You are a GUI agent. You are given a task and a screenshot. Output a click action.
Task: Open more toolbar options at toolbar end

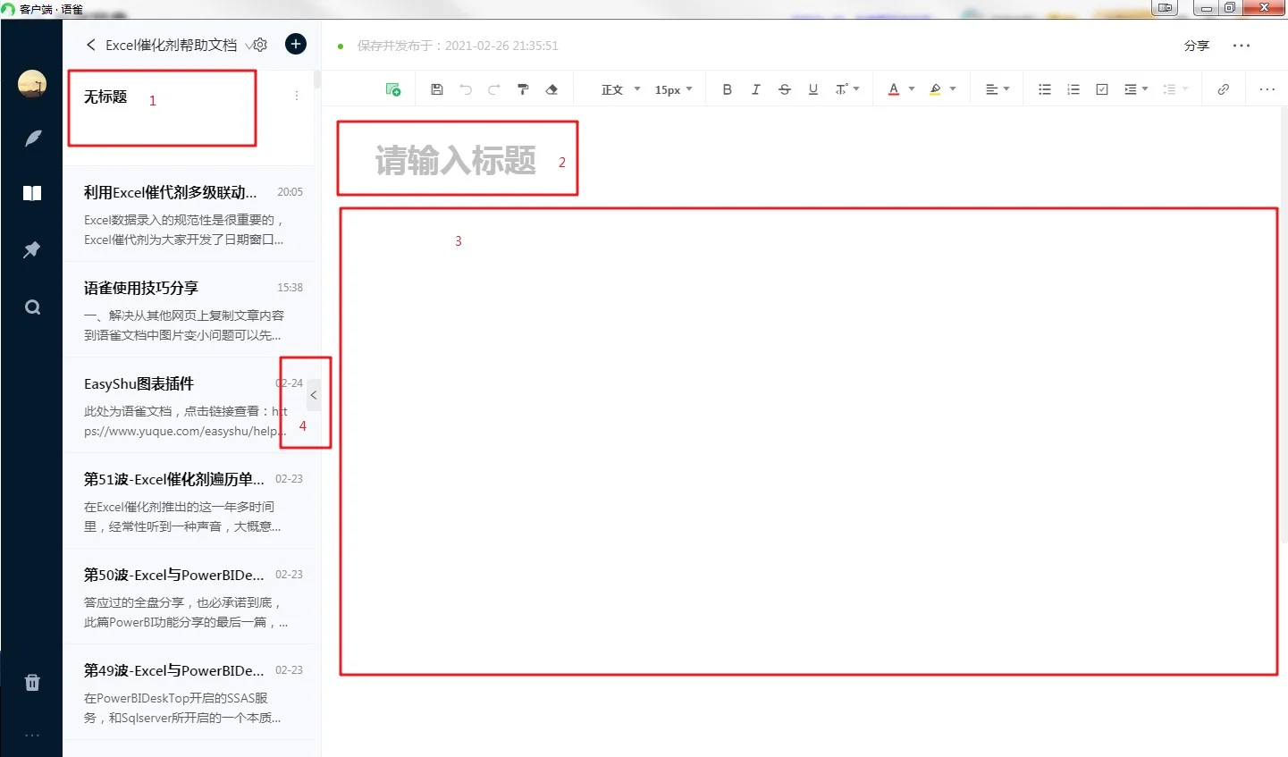[x=1267, y=89]
